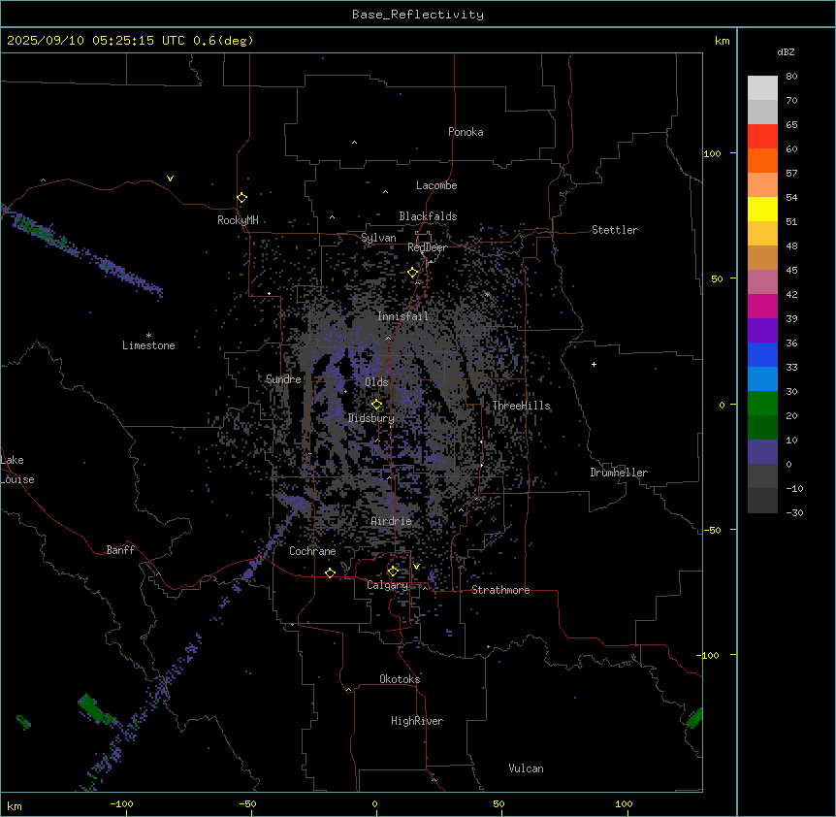Select the Sylvan label

(378, 238)
